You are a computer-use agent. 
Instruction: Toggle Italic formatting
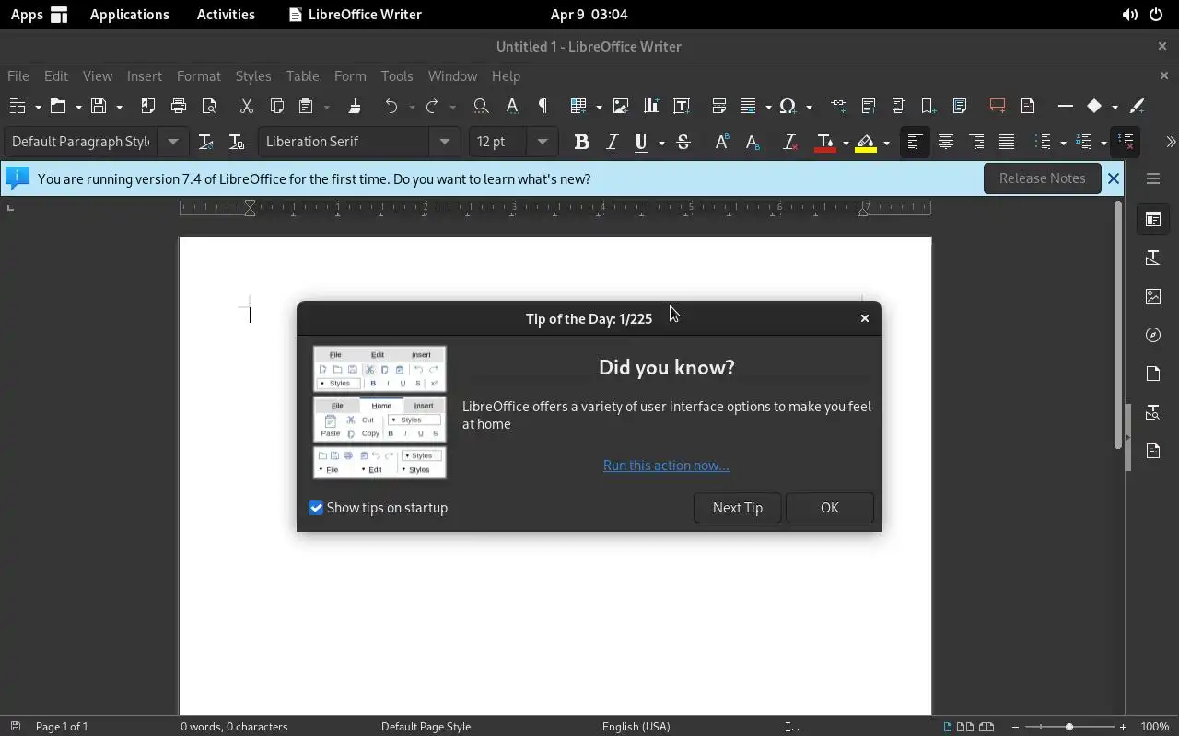(x=612, y=142)
